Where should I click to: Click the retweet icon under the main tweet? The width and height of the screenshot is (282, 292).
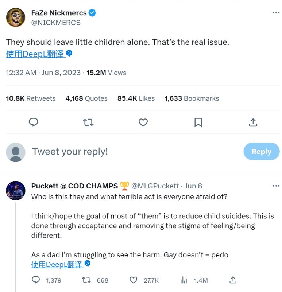88,122
